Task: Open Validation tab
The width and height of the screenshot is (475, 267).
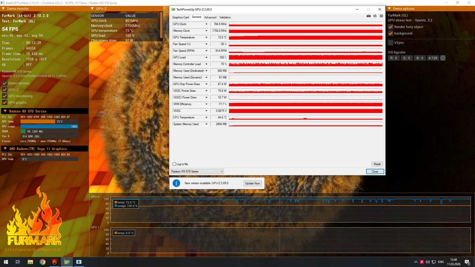Action: (x=225, y=18)
